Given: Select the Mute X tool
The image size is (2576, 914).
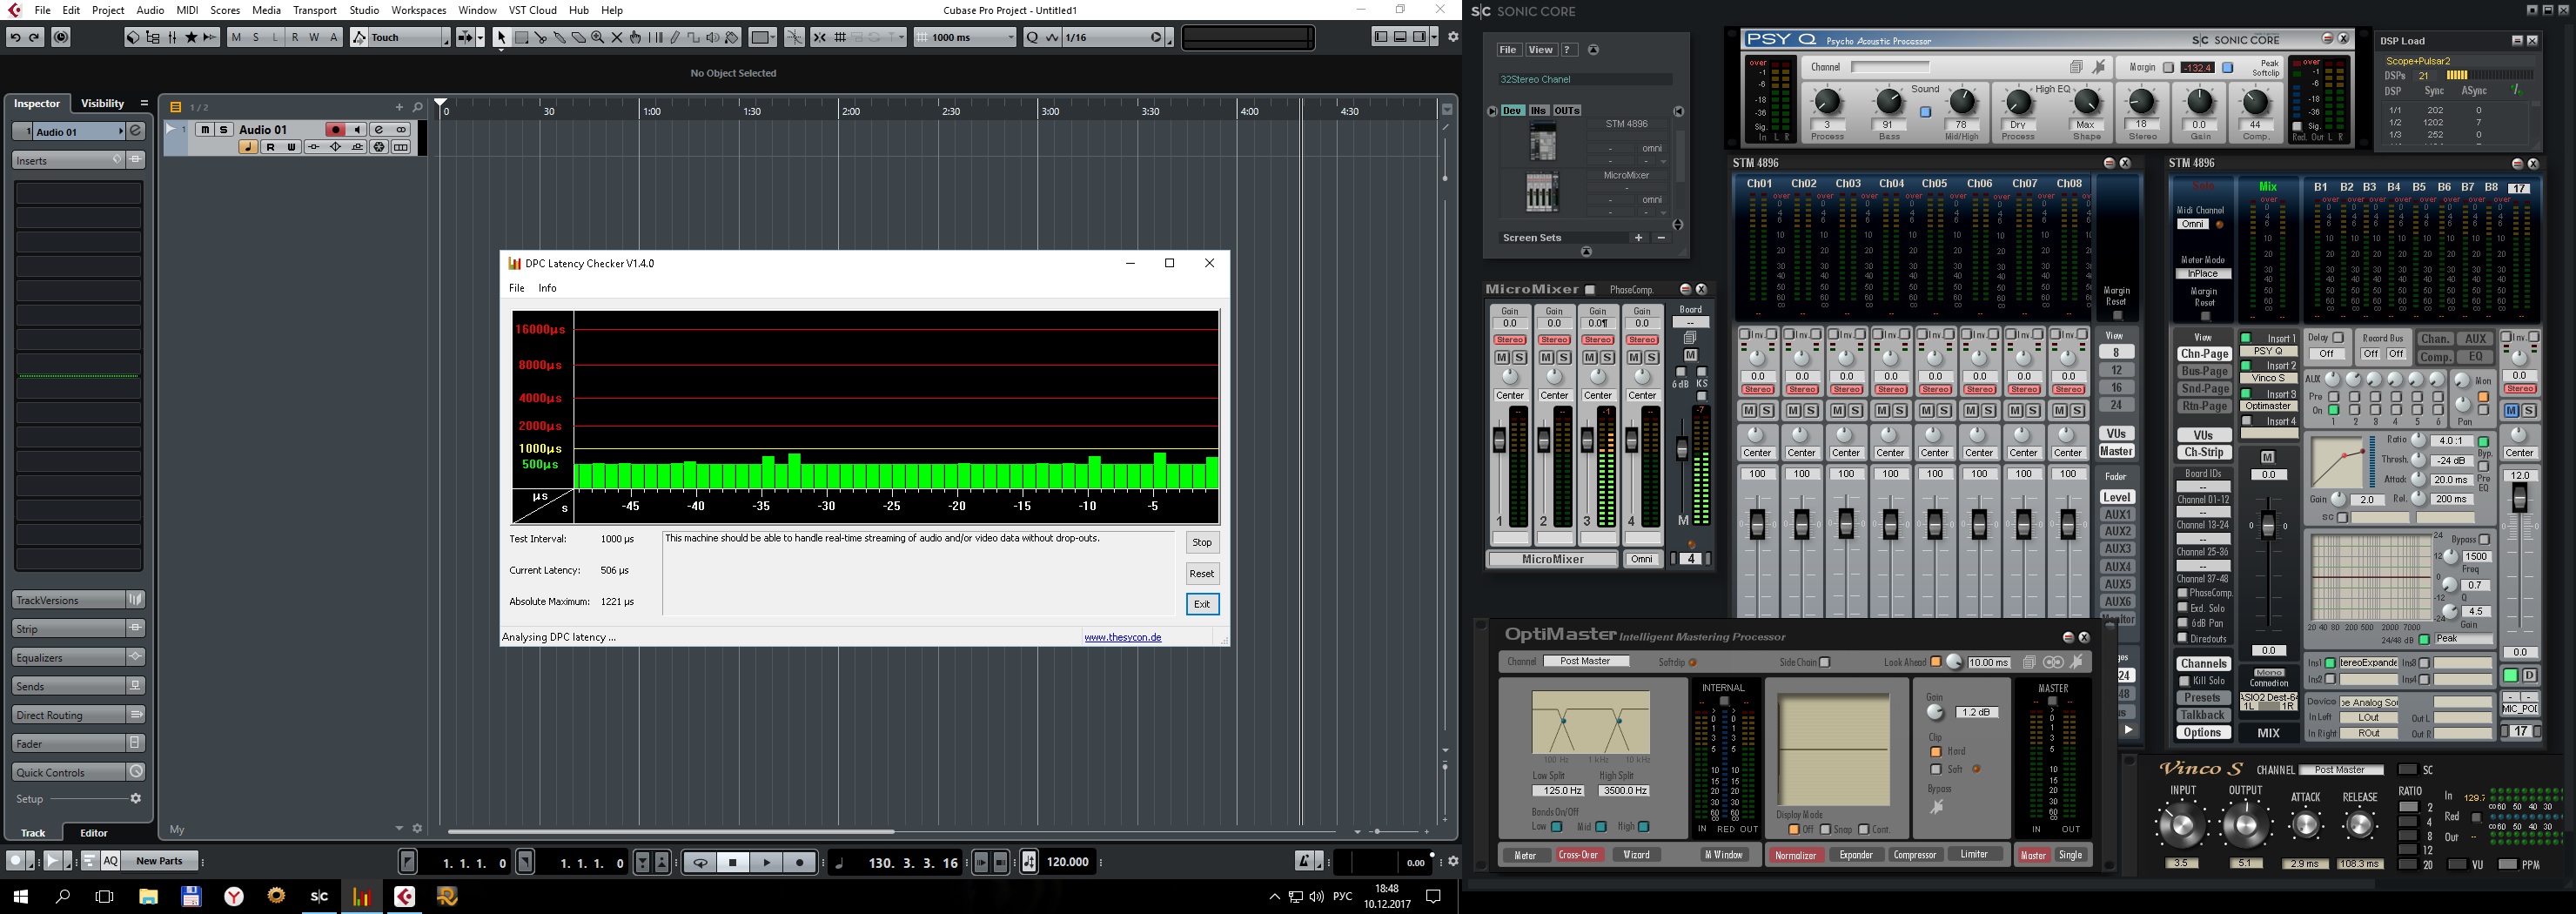Looking at the screenshot, I should click(616, 38).
